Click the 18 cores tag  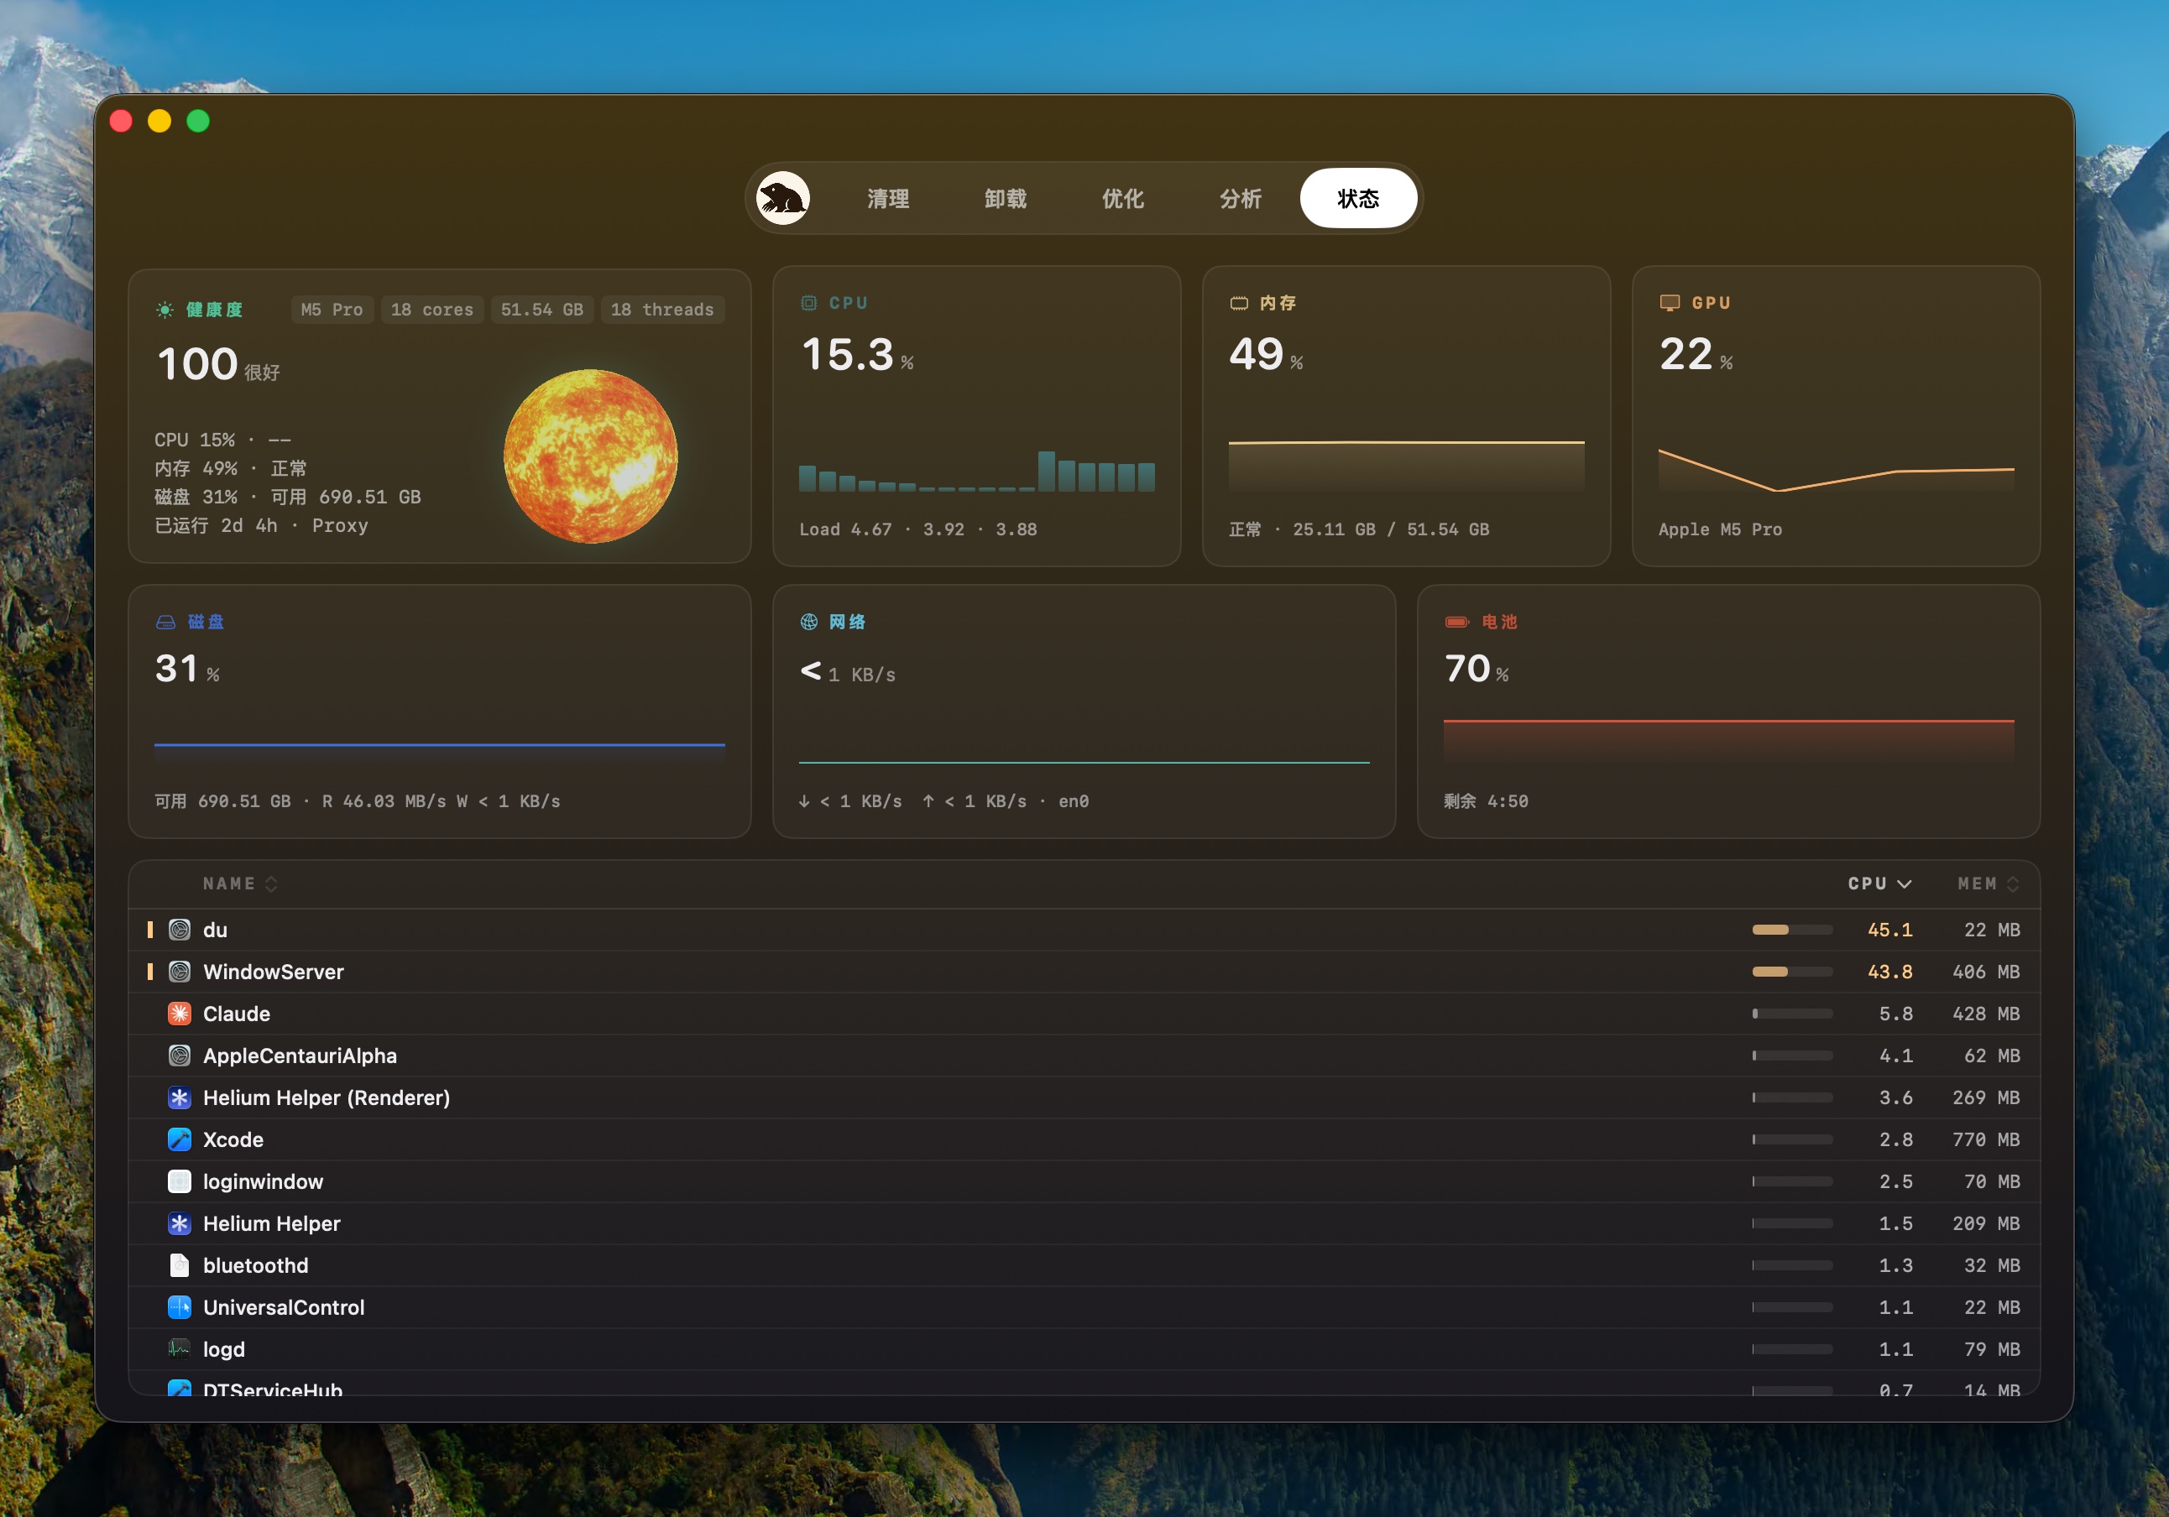coord(431,310)
